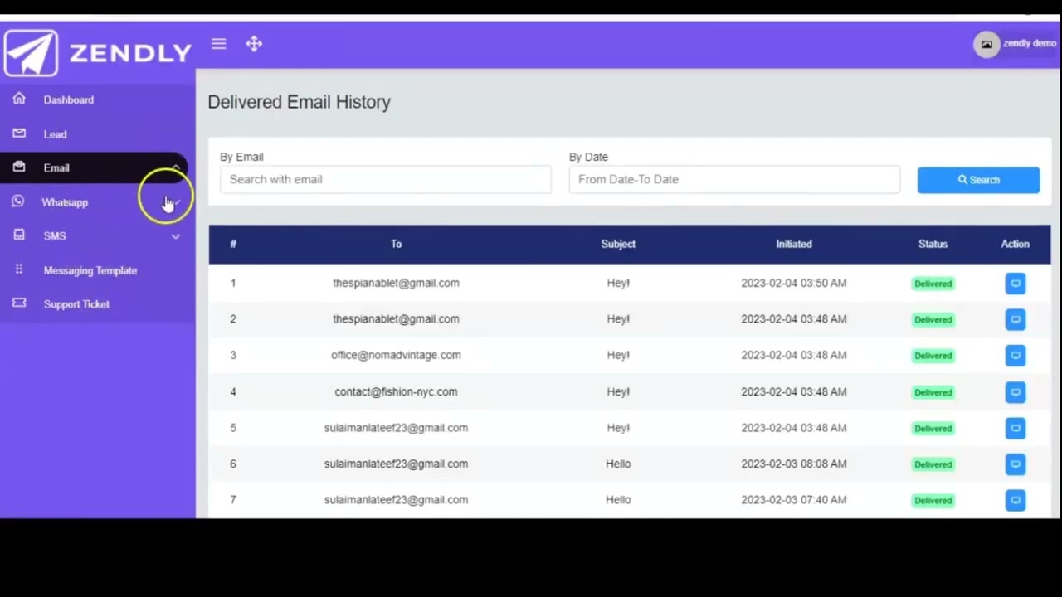Open the zendly demo profile avatar
This screenshot has width=1062, height=597.
click(986, 44)
